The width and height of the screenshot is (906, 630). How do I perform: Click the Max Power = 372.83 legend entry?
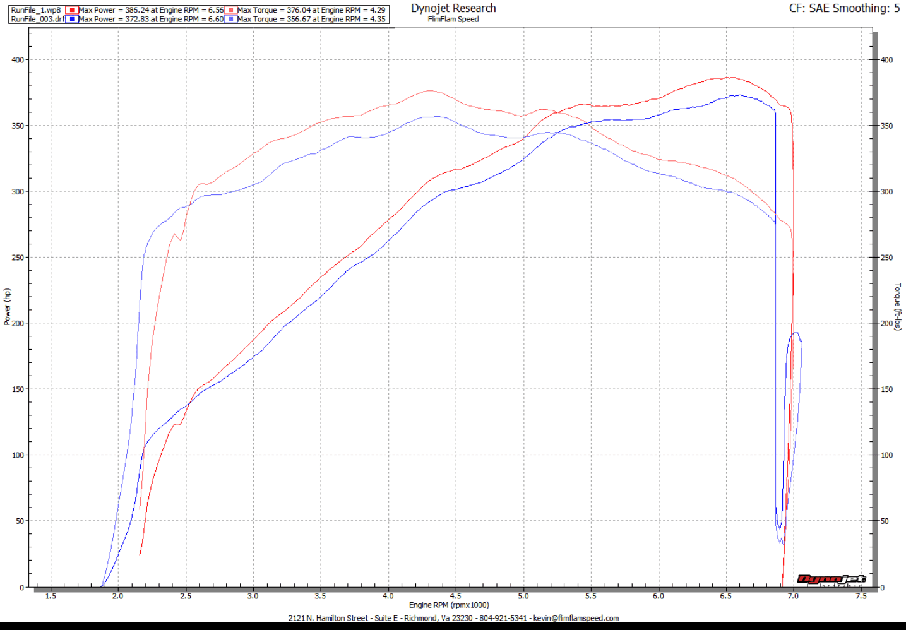(151, 19)
